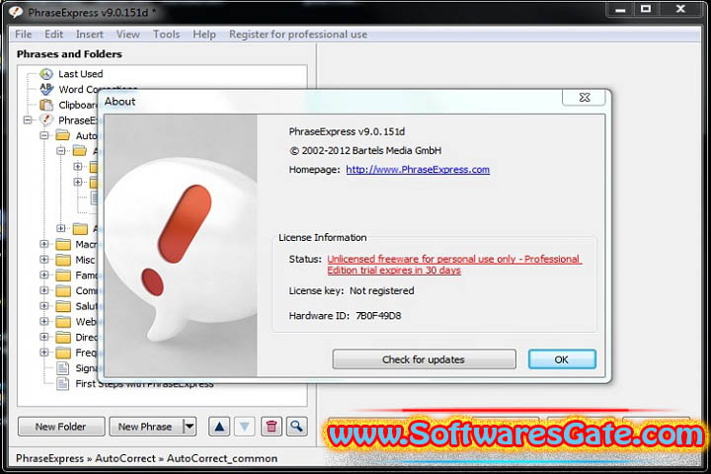This screenshot has width=711, height=474.
Task: Click the Check for updates button
Action: point(424,359)
